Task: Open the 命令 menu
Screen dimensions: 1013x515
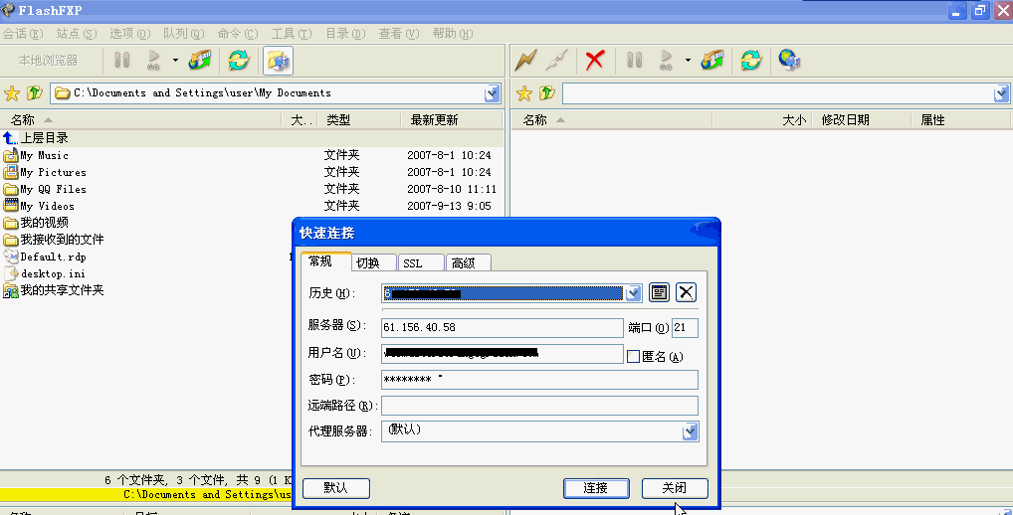Action: pos(238,34)
